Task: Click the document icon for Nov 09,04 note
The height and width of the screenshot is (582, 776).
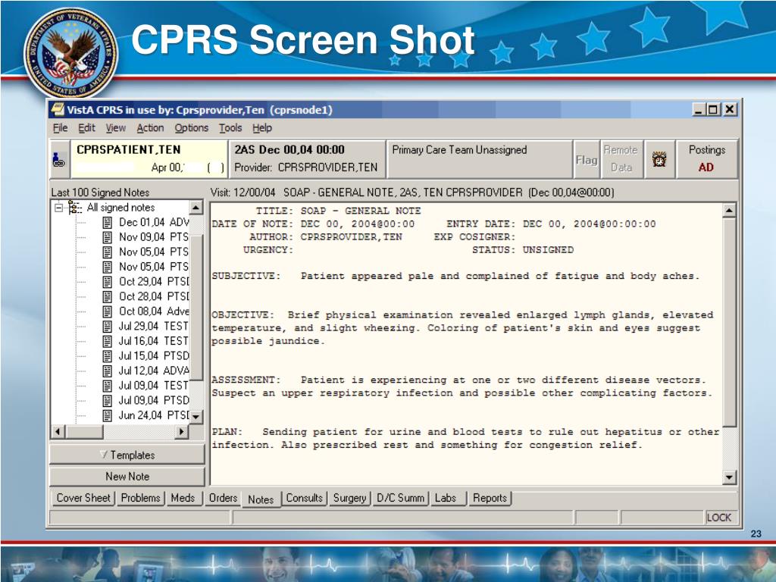Action: click(x=107, y=237)
